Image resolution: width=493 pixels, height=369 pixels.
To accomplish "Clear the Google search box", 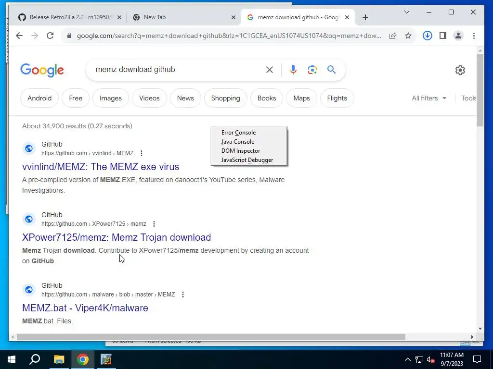I will click(270, 70).
